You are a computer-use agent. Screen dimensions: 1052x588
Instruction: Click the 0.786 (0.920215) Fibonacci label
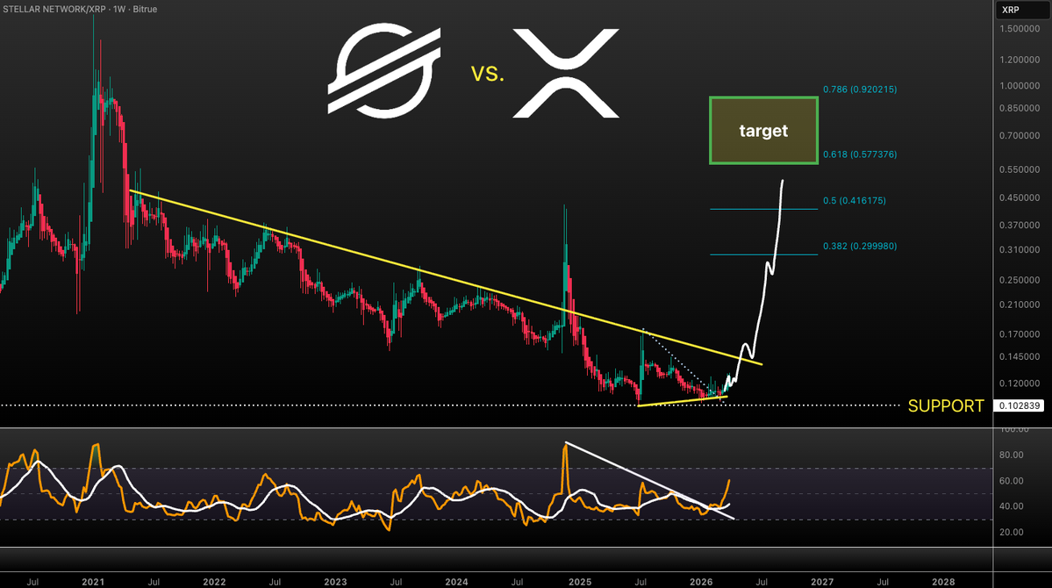[860, 89]
